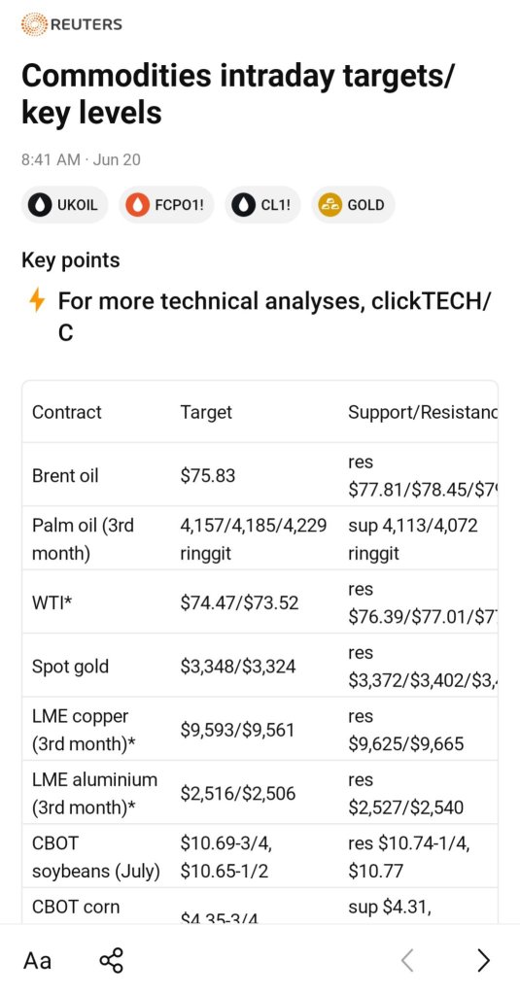Image resolution: width=520 pixels, height=995 pixels.
Task: Click the article headline text
Action: coord(238,94)
